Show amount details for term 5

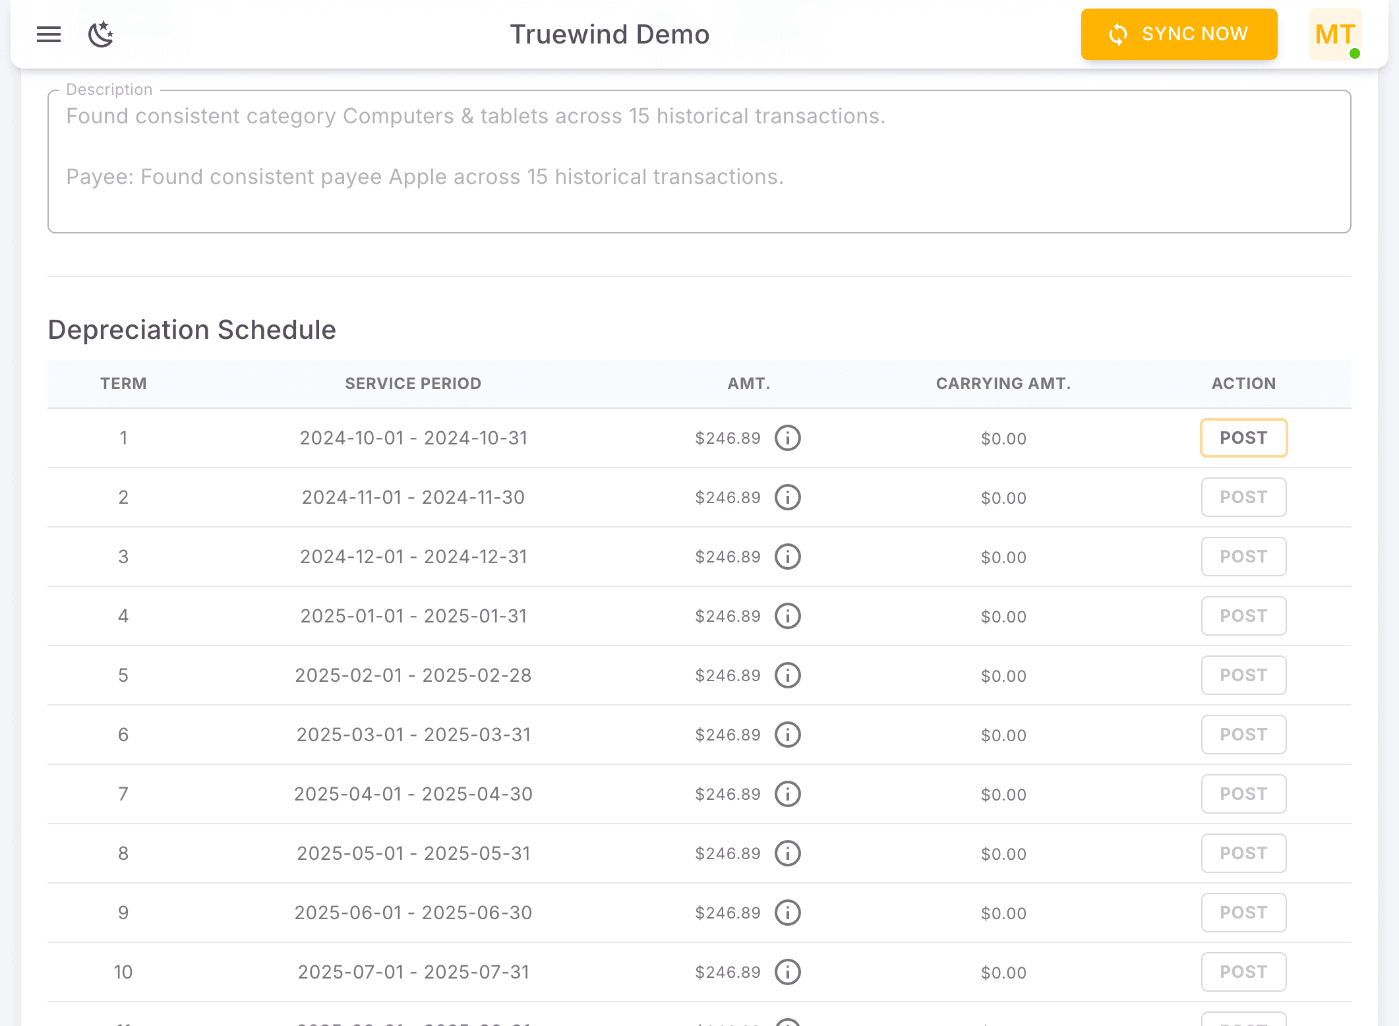(x=787, y=675)
